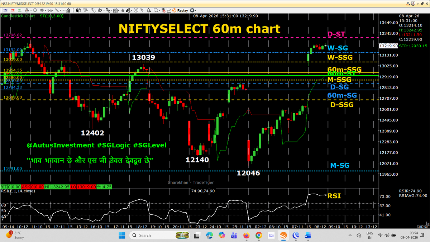430x242 pixels.
Task: Open the candlestick chart type dropdown
Action: (x=45, y=11)
